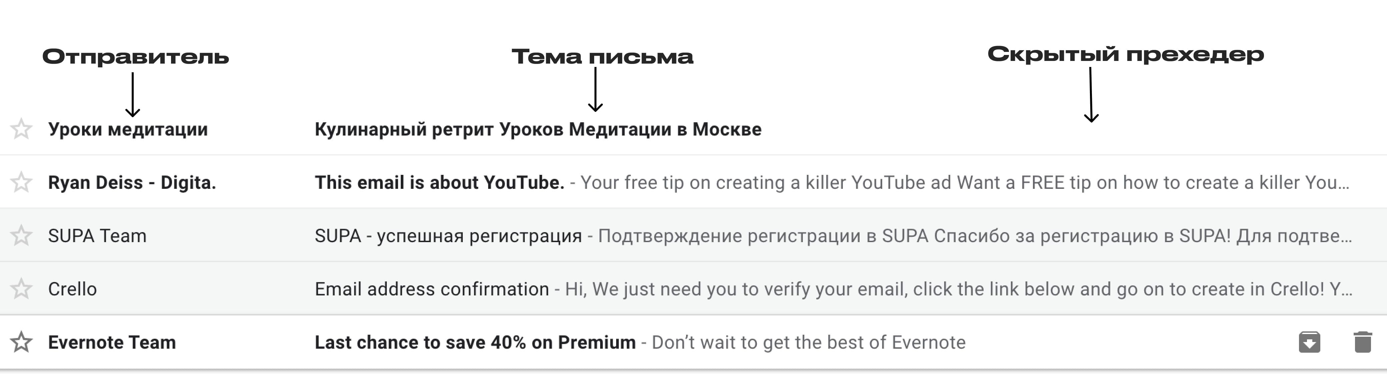Click the sender name SUPA Team

pos(97,236)
